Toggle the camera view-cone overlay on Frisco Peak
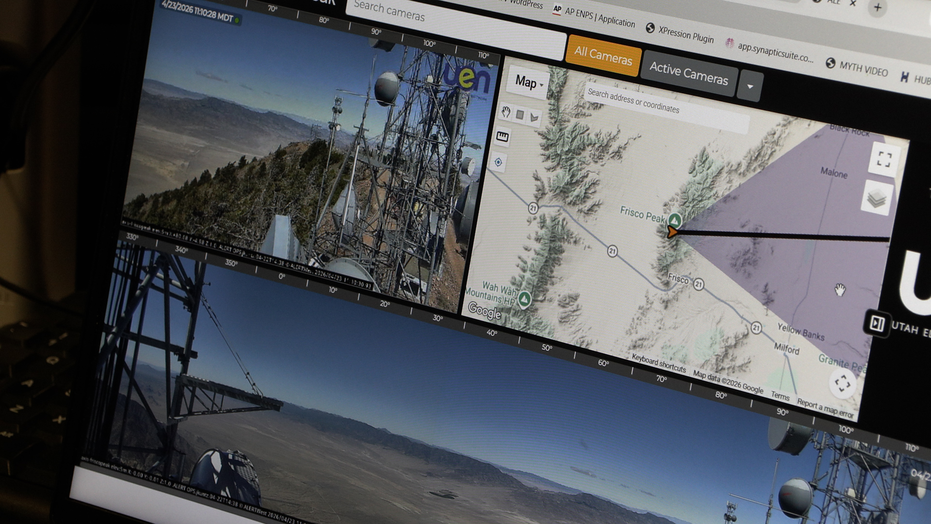The image size is (931, 524). [776, 204]
